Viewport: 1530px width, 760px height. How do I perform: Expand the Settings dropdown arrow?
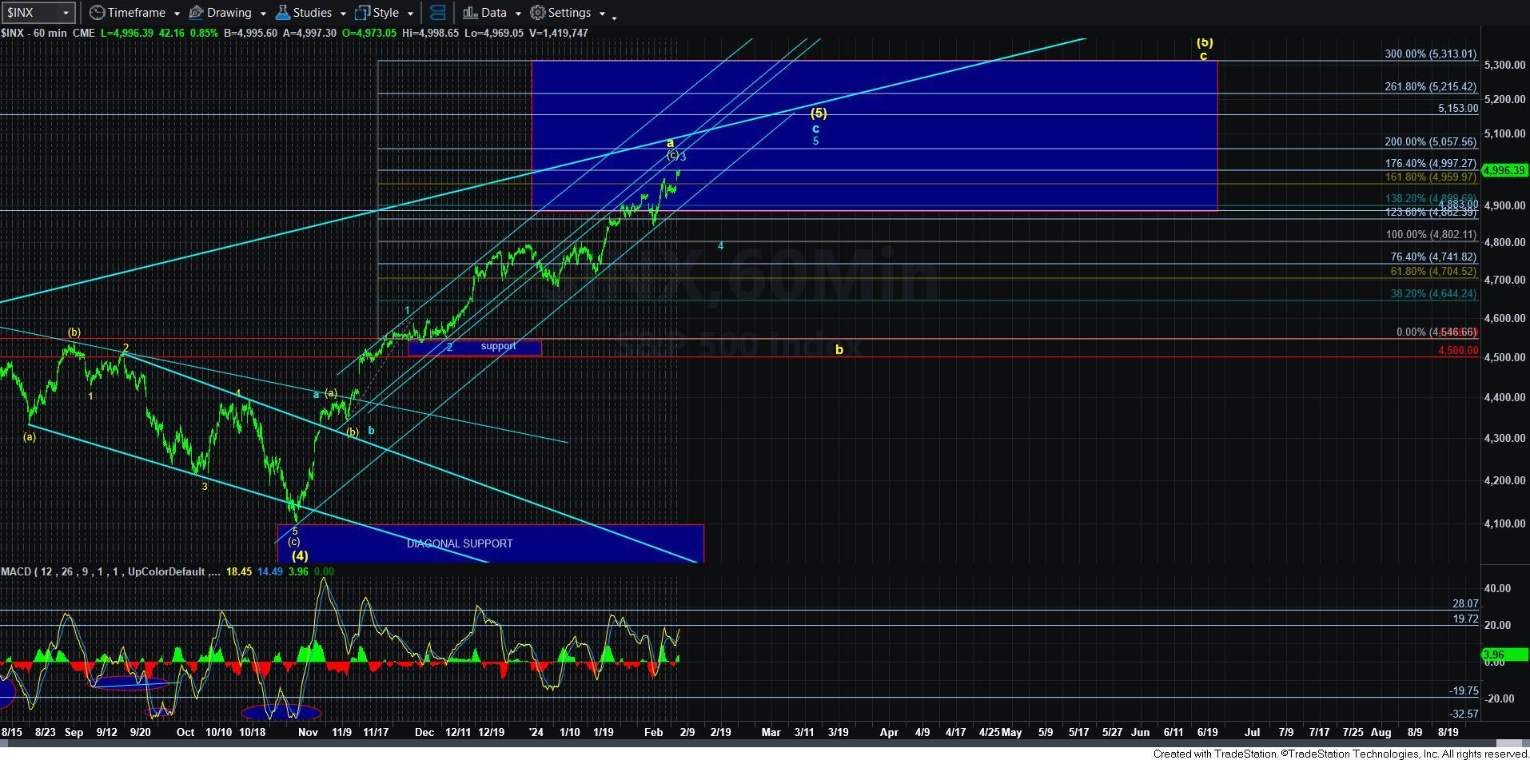click(601, 14)
